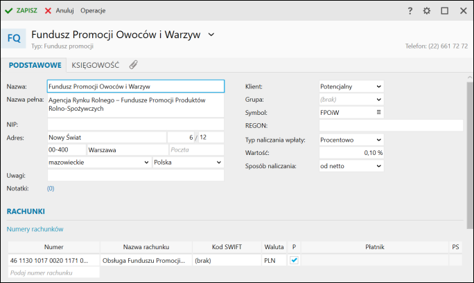Open the help question mark icon

pyautogui.click(x=410, y=11)
